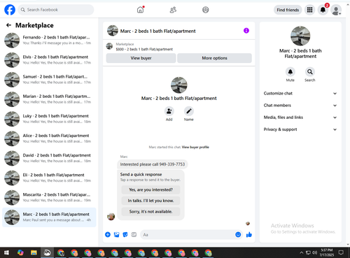Viewport: 350px width, 258px height.
Task: Click the Name pencil icon in chat
Action: [189, 111]
